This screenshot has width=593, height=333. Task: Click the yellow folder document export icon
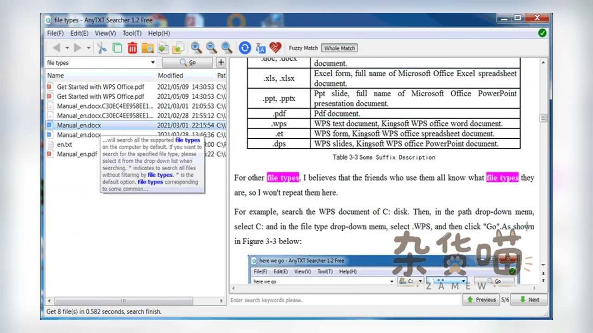[x=178, y=48]
